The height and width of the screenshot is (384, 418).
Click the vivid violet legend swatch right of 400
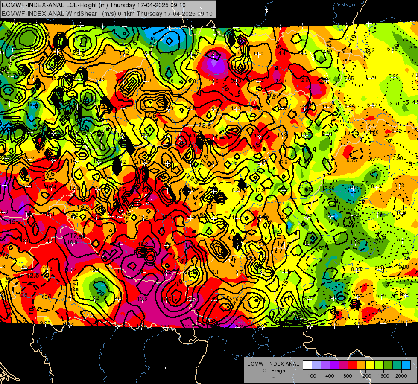click(334, 365)
